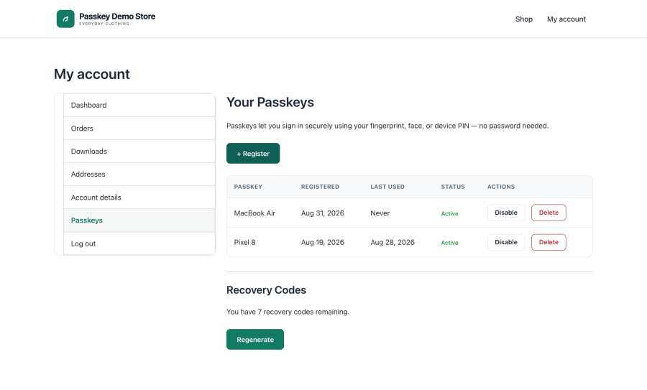Delete the Pixel 8 passkey

[549, 243]
